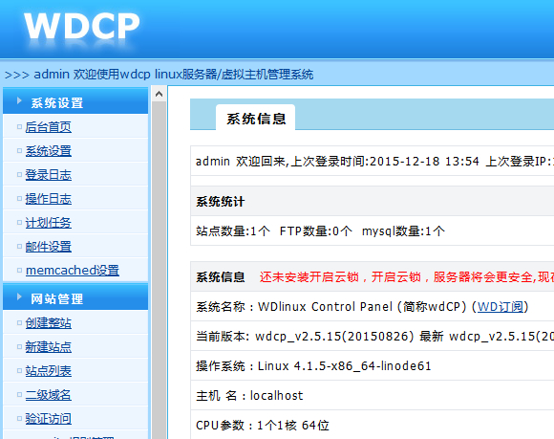Image resolution: width=554 pixels, height=439 pixels.
Task: Click the WDCP logo in the header
Action: 81,26
